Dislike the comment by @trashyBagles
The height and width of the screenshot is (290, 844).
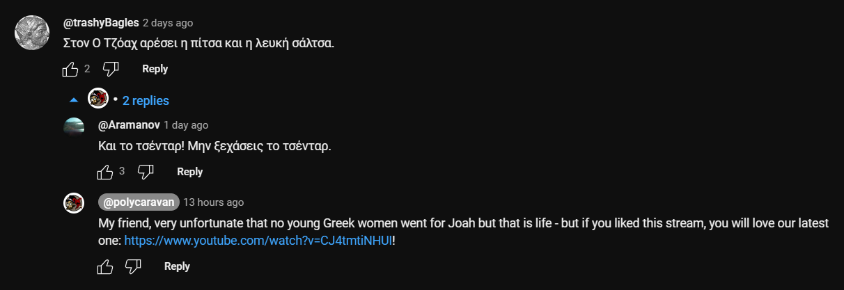[x=111, y=69]
